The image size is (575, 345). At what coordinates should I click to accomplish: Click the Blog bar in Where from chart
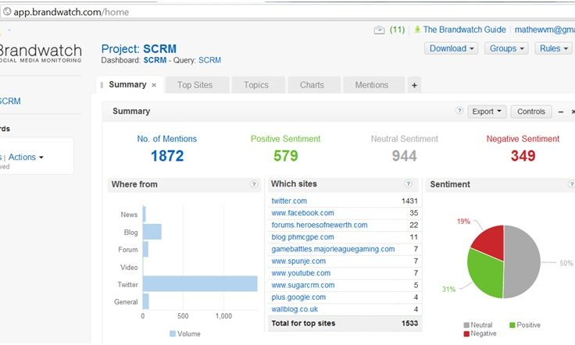click(x=152, y=232)
